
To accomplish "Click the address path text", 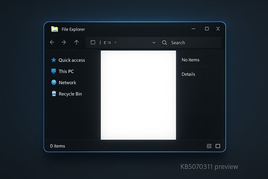I will click(107, 42).
